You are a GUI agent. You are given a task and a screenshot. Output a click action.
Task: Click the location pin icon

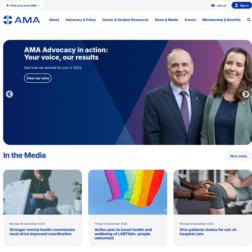(x=8, y=5)
